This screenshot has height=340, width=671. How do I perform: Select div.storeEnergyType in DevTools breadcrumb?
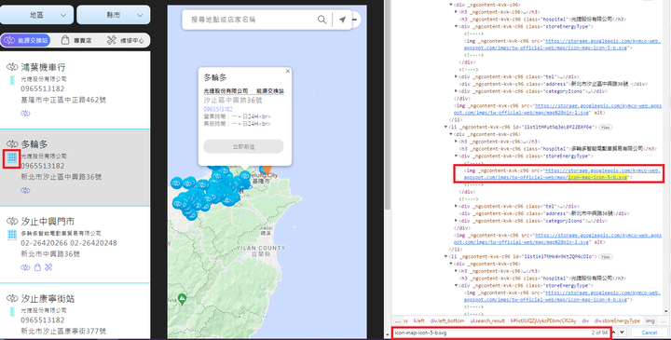point(618,320)
